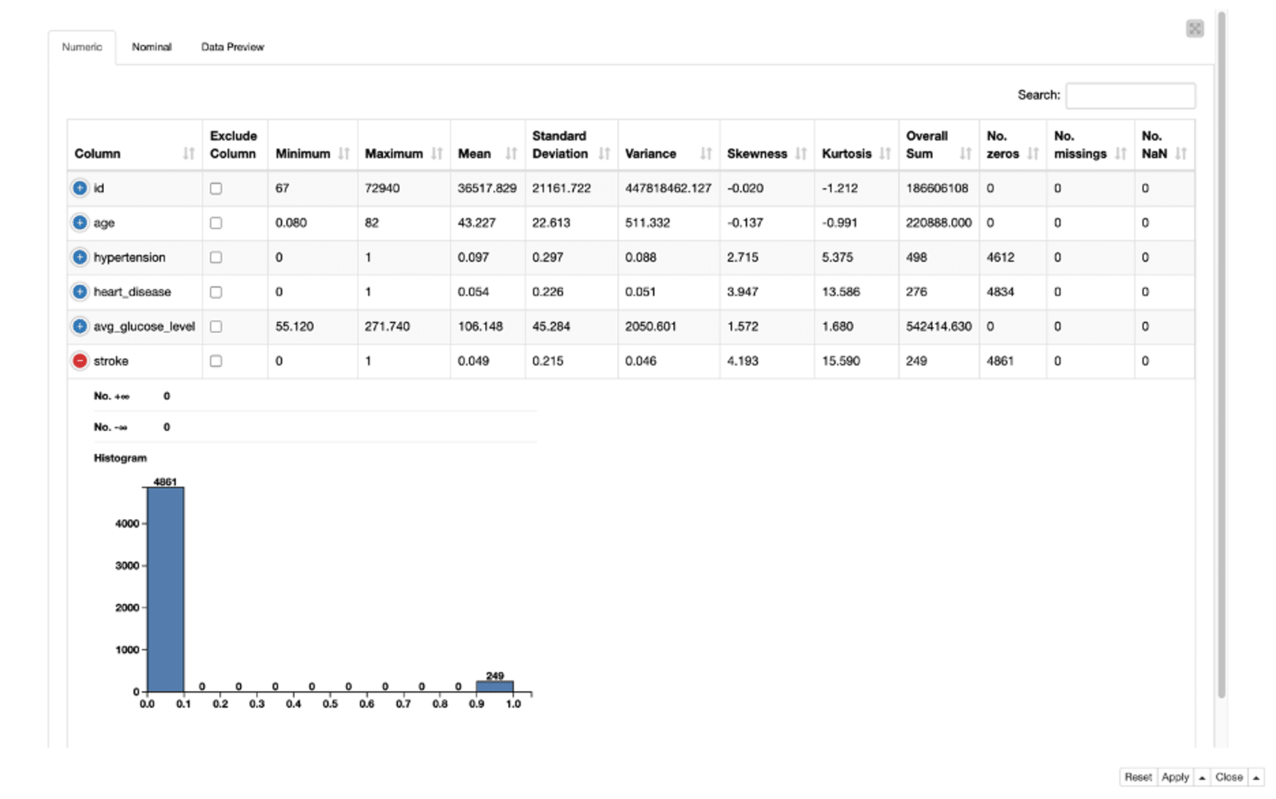
Task: Select stroke kurtosis value 15.590
Action: [x=841, y=360]
